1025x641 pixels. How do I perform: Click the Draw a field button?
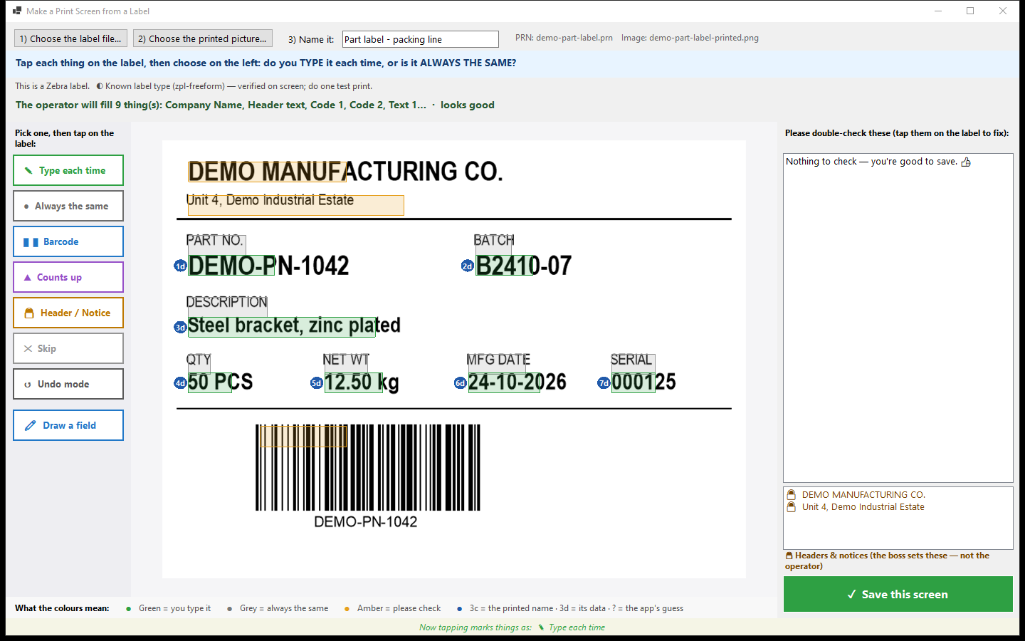tap(68, 425)
